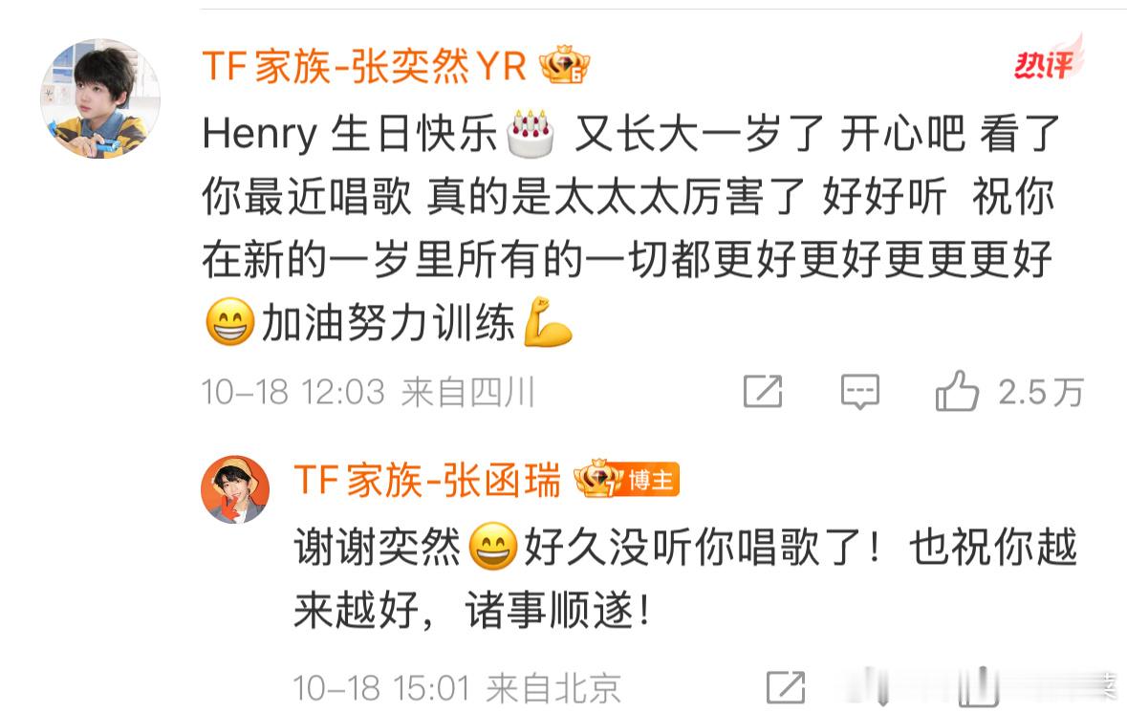1127x713 pixels.
Task: Like the comment by 张奕然YR
Action: point(957,392)
